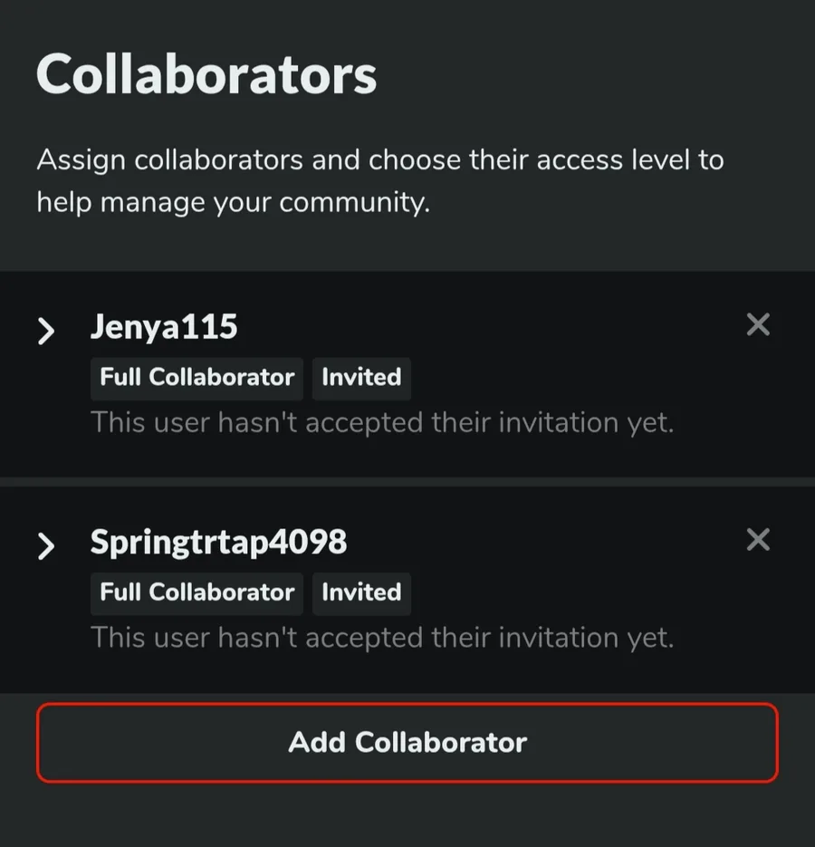
Task: Select the Springtrtap4098 username
Action: (x=218, y=543)
